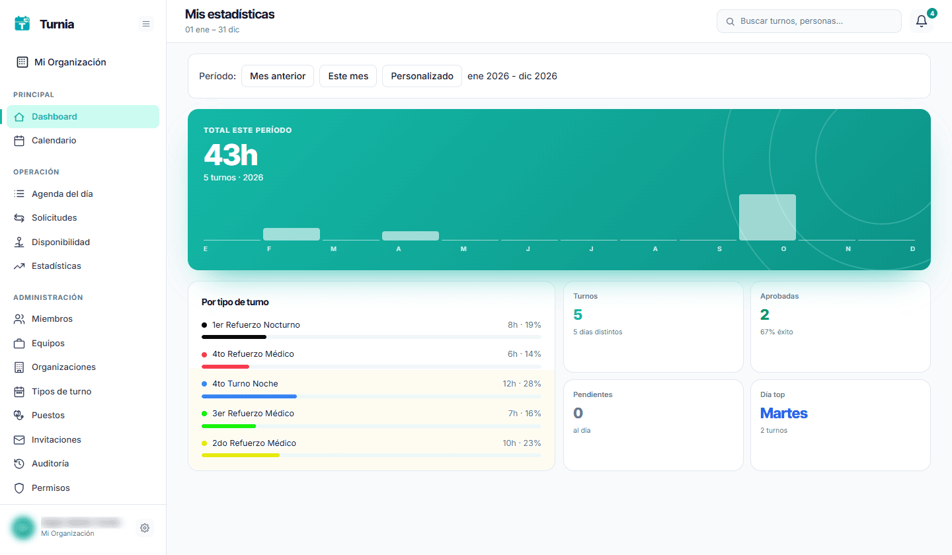
Task: Open the Permisos section
Action: click(x=83, y=488)
